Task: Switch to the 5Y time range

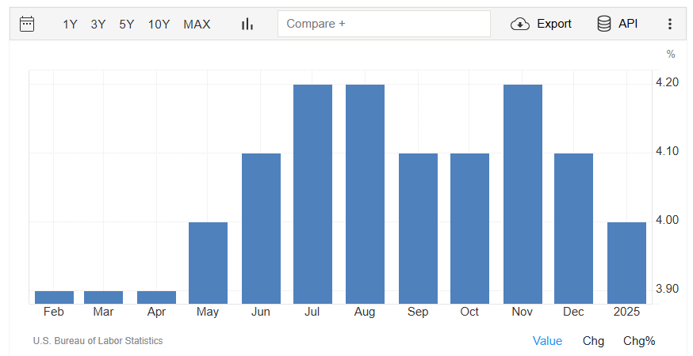Action: [127, 24]
